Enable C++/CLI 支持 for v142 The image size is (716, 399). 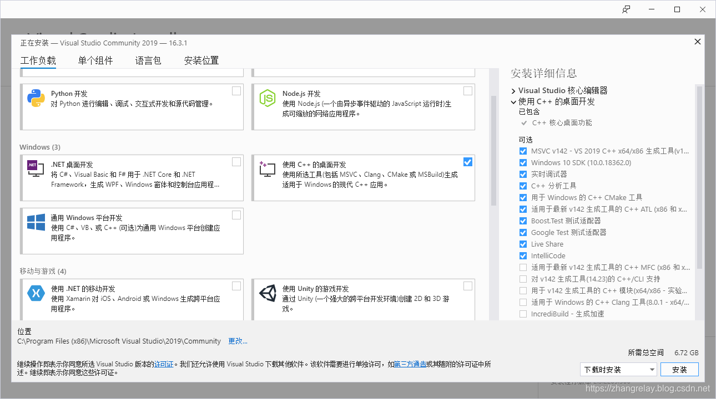pos(523,279)
